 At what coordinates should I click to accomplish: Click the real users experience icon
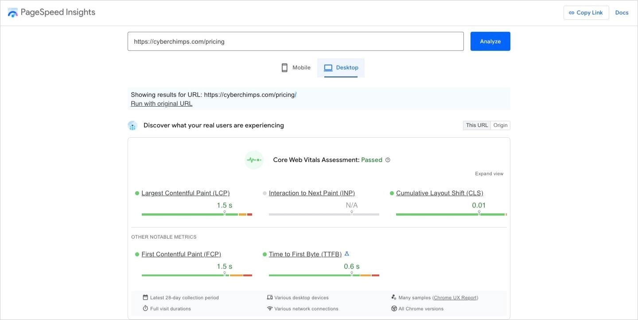click(x=132, y=126)
